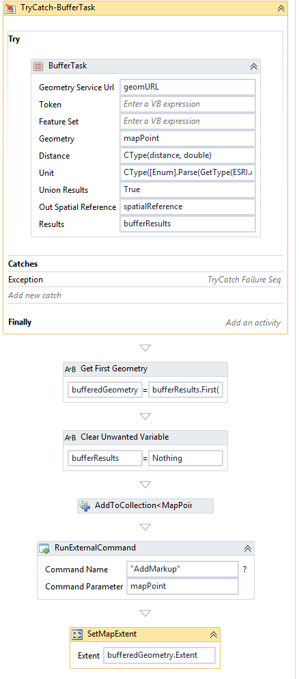Image resolution: width=299 pixels, height=679 pixels.
Task: Click the BufferTask activity icon
Action: click(x=38, y=66)
